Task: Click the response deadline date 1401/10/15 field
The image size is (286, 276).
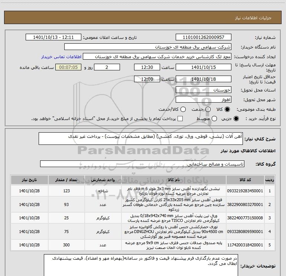Action: point(204,67)
